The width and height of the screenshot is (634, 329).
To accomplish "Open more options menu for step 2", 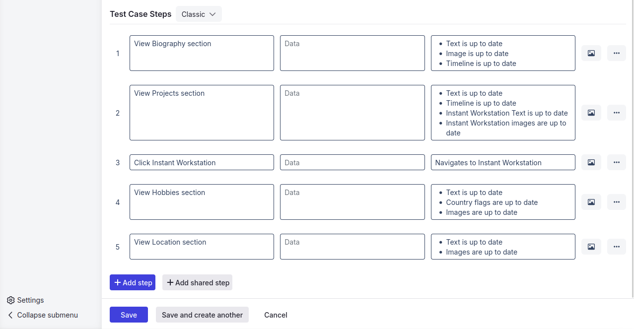I will coord(617,113).
